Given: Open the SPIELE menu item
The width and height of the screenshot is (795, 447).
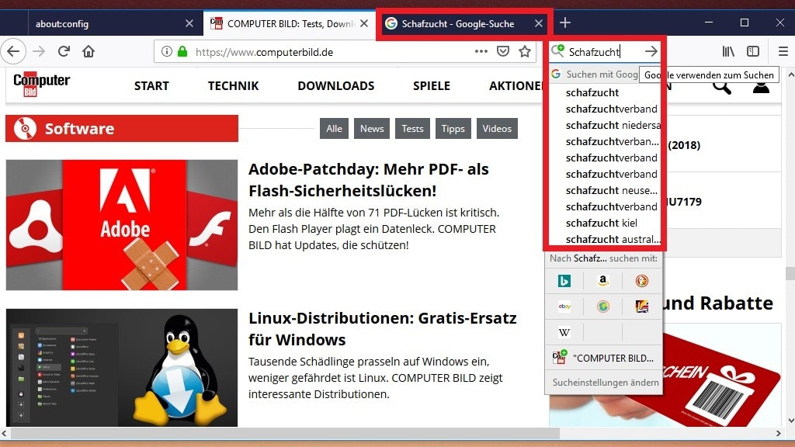Looking at the screenshot, I should click(x=432, y=85).
